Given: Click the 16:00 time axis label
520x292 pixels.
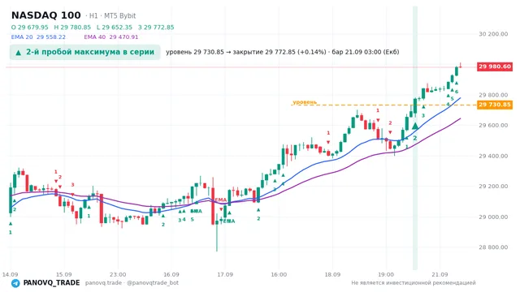Looking at the screenshot, I should pos(279,274).
